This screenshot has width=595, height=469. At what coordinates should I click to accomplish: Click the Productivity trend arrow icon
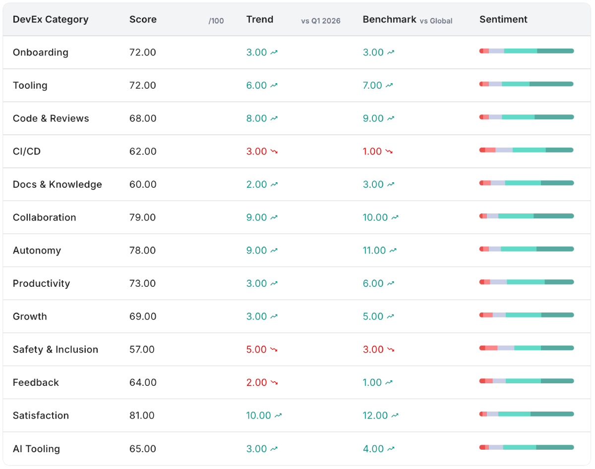pyautogui.click(x=274, y=283)
